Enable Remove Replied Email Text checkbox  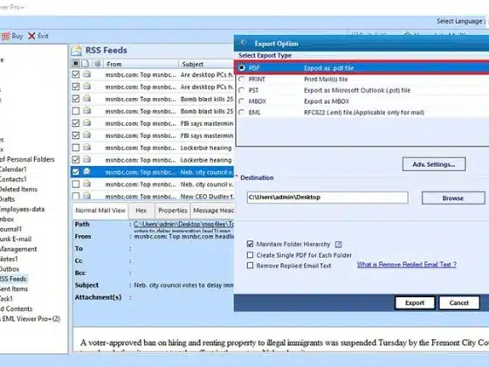(x=250, y=266)
